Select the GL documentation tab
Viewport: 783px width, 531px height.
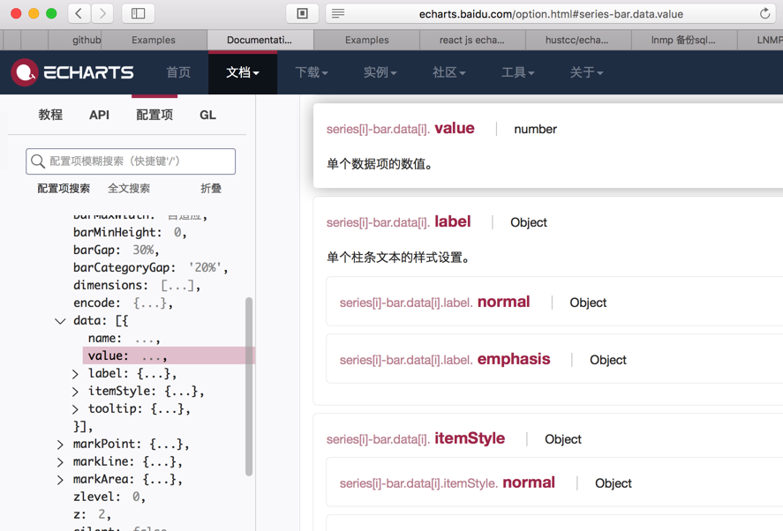(x=207, y=115)
